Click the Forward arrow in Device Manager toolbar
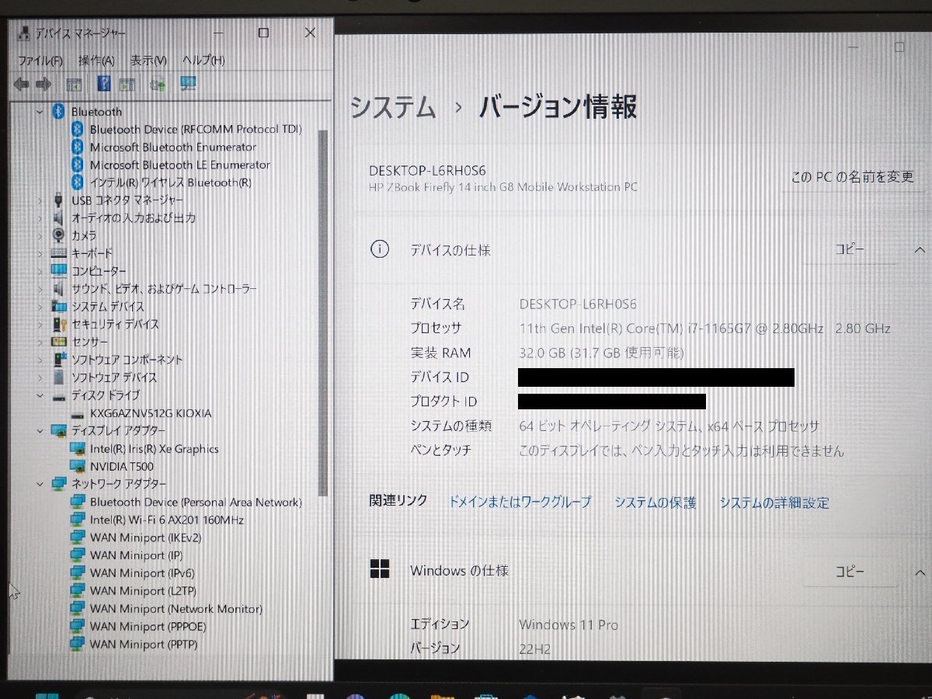The image size is (932, 699). [43, 84]
